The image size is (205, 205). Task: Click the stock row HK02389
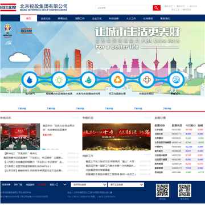(179, 159)
